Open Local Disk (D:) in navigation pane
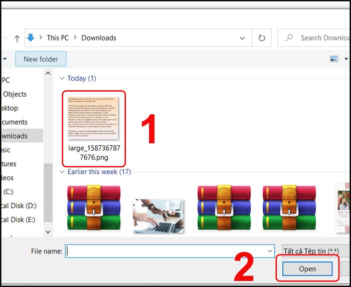Screen dimensions: 351x287 click(x=19, y=206)
